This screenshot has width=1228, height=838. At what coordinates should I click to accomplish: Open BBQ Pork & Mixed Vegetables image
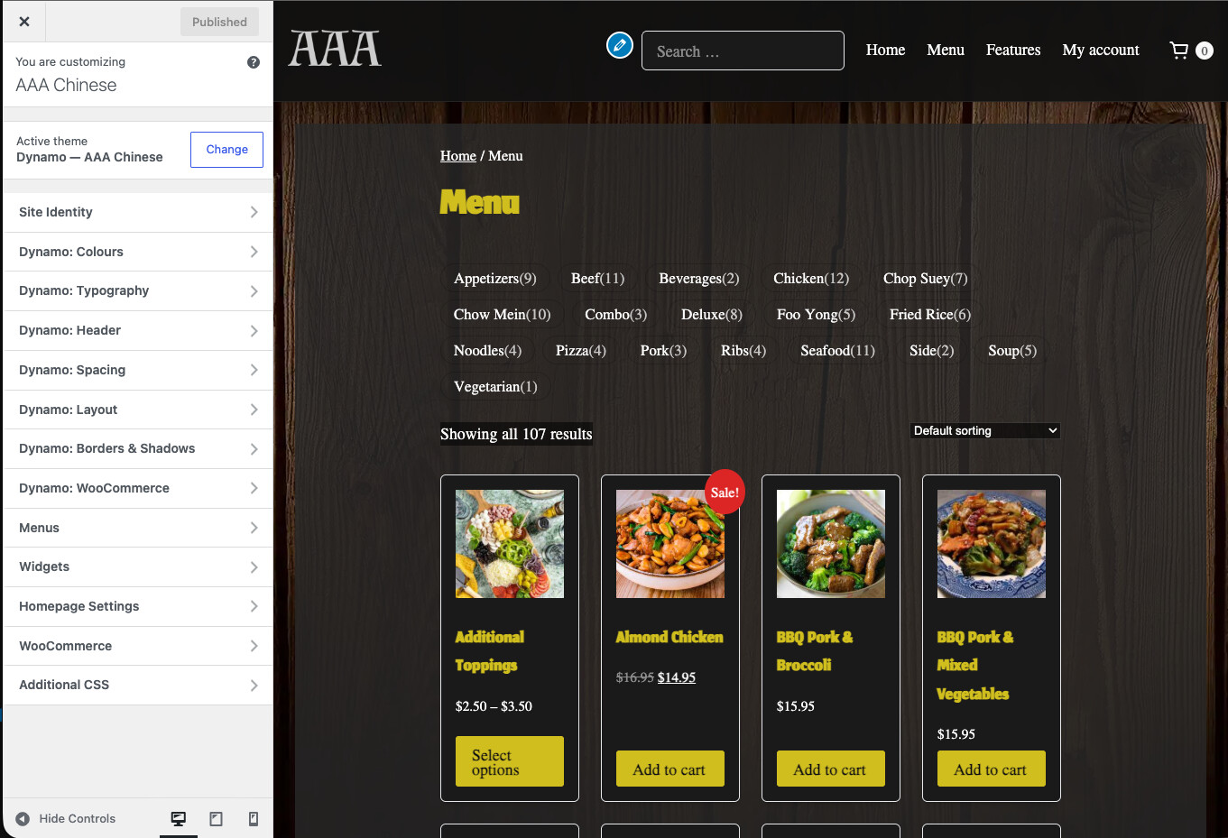pyautogui.click(x=992, y=544)
